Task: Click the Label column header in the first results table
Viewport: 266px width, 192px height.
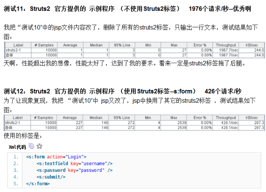Action: point(18,45)
